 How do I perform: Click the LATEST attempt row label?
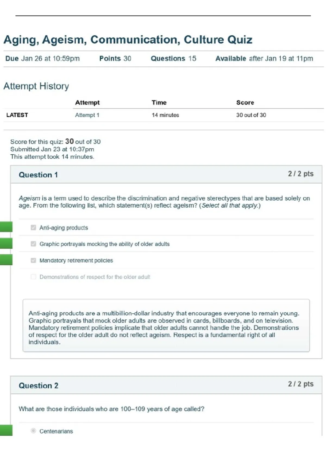click(x=17, y=115)
